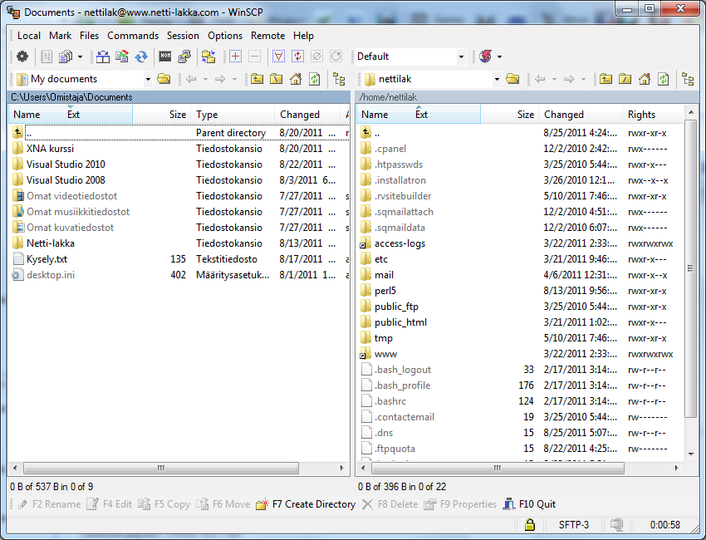Image resolution: width=706 pixels, height=540 pixels.
Task: Open in PuTTY toolbar icon
Action: (x=184, y=56)
